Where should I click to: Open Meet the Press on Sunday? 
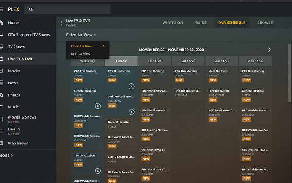coord(222,76)
